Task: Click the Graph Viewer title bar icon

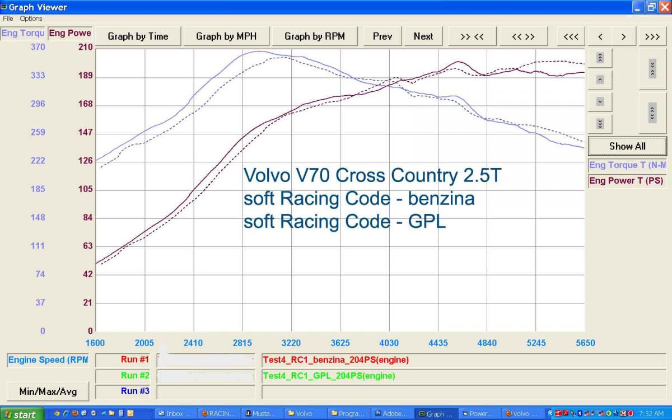Action: (4, 7)
